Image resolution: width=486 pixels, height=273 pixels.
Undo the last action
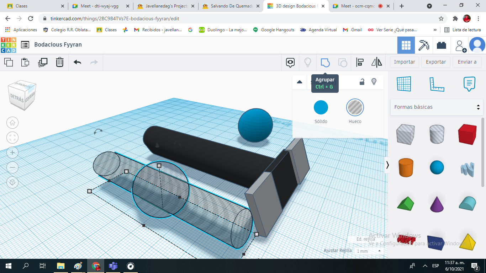78,62
